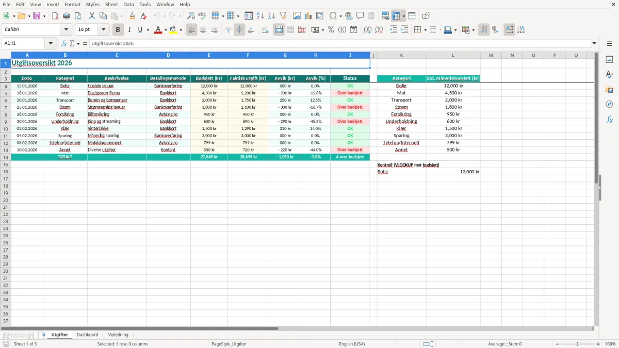Image resolution: width=619 pixels, height=348 pixels.
Task: Sort descending Z to A
Action: click(272, 16)
